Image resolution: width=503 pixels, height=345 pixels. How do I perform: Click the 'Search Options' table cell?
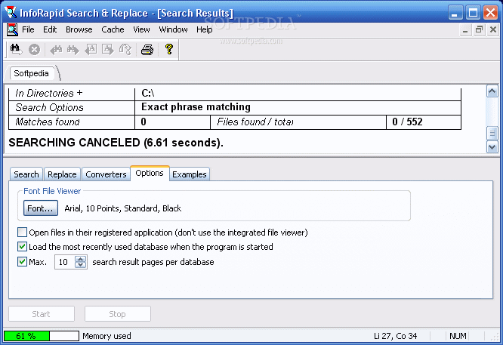72,107
